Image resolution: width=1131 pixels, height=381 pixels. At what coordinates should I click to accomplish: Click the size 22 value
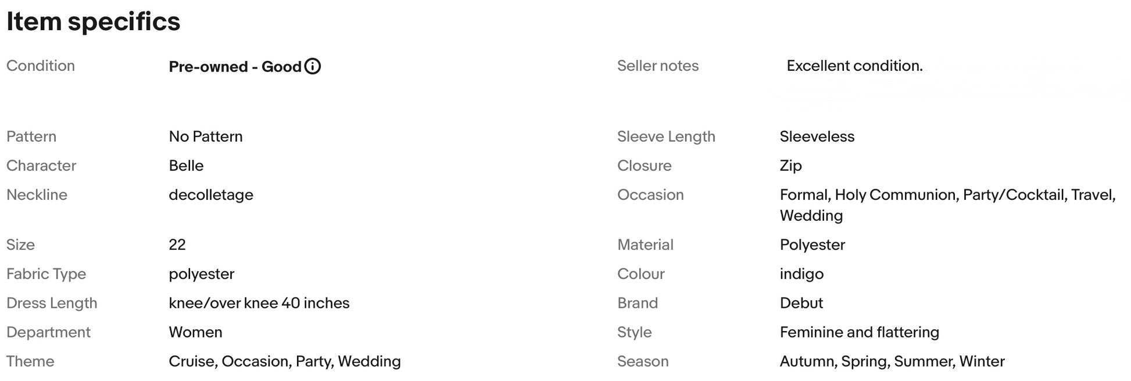(x=177, y=245)
